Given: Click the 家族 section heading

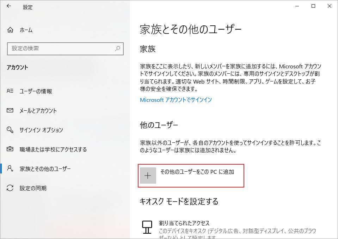Looking at the screenshot, I should [x=148, y=49].
